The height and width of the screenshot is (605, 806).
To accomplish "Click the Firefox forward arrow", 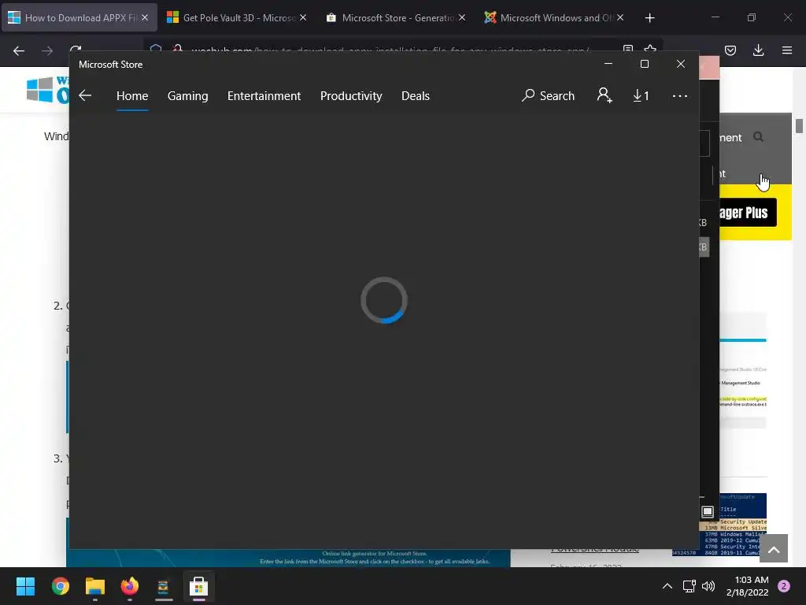I will pyautogui.click(x=47, y=50).
